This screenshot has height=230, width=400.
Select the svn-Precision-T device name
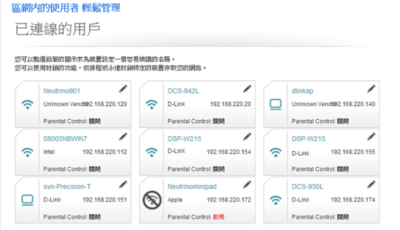click(67, 187)
